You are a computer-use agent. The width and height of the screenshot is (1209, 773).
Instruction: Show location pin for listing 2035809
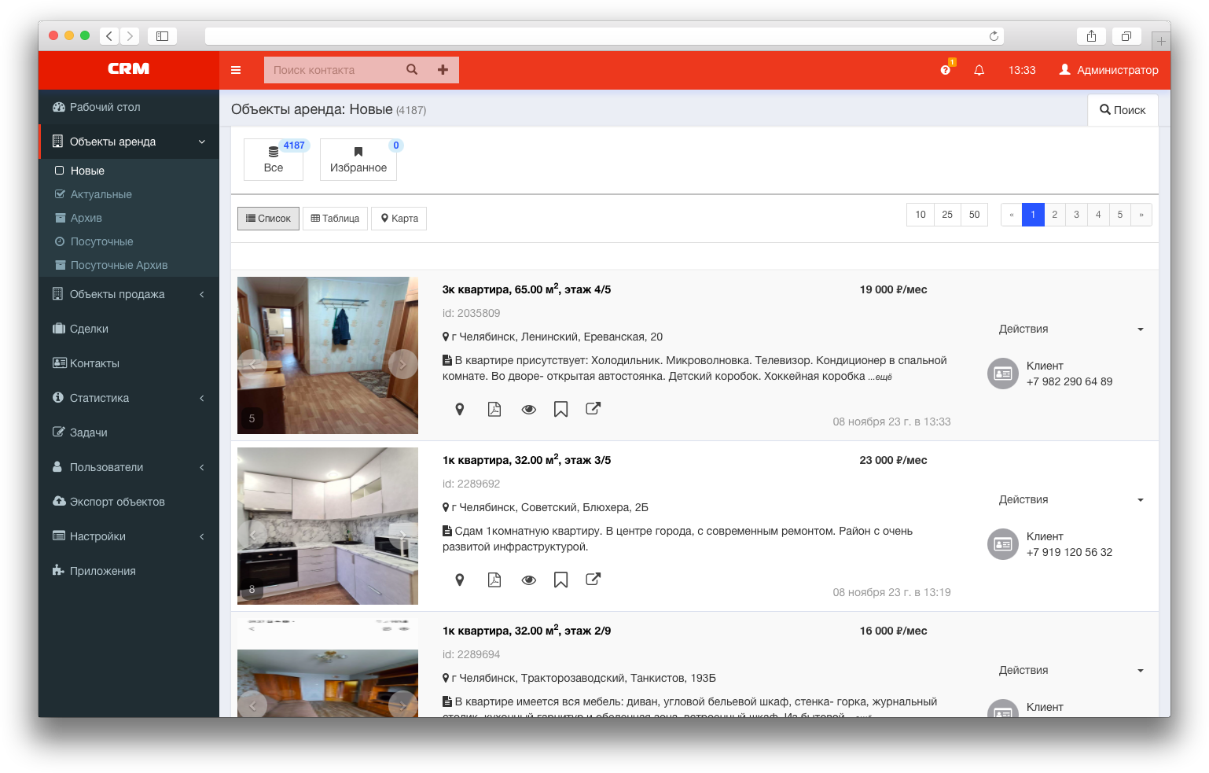pyautogui.click(x=460, y=409)
